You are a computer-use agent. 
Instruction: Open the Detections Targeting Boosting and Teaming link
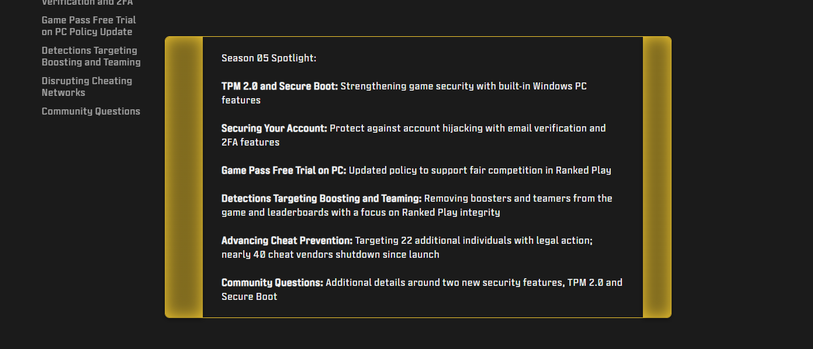click(91, 56)
